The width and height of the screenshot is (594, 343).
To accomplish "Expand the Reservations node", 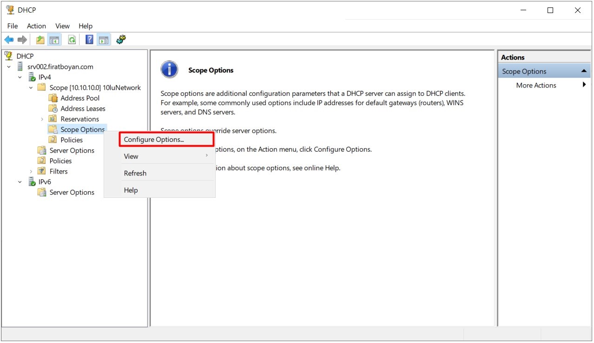I will [x=42, y=119].
